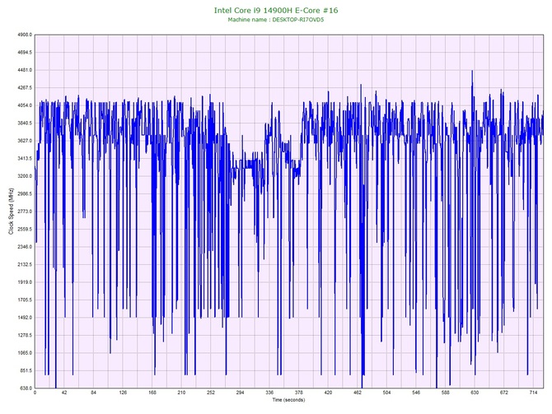Click the 42 tick on time axis
552x414 pixels.
[x=64, y=393]
